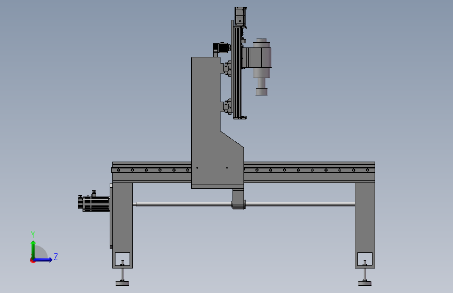Select the lead screw nut bracket under the column
This screenshot has height=293, width=453.
[x=238, y=199]
